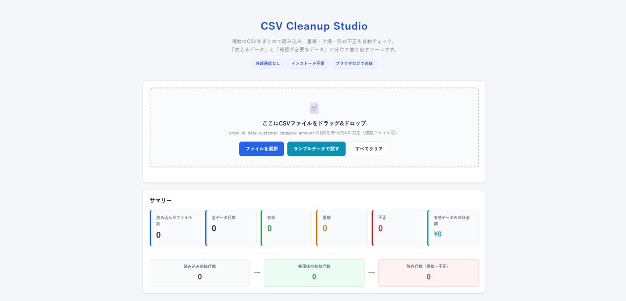626x301 pixels.
Task: Click the 外部通信なし badge
Action: tap(268, 63)
